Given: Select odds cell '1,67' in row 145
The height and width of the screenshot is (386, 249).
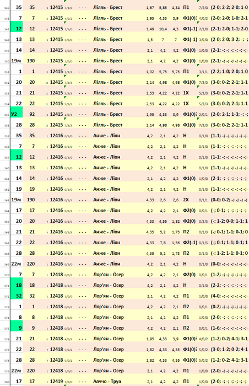Looking at the screenshot, I should 150,8.
